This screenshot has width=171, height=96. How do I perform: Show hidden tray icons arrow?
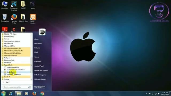pyautogui.click(x=146, y=94)
